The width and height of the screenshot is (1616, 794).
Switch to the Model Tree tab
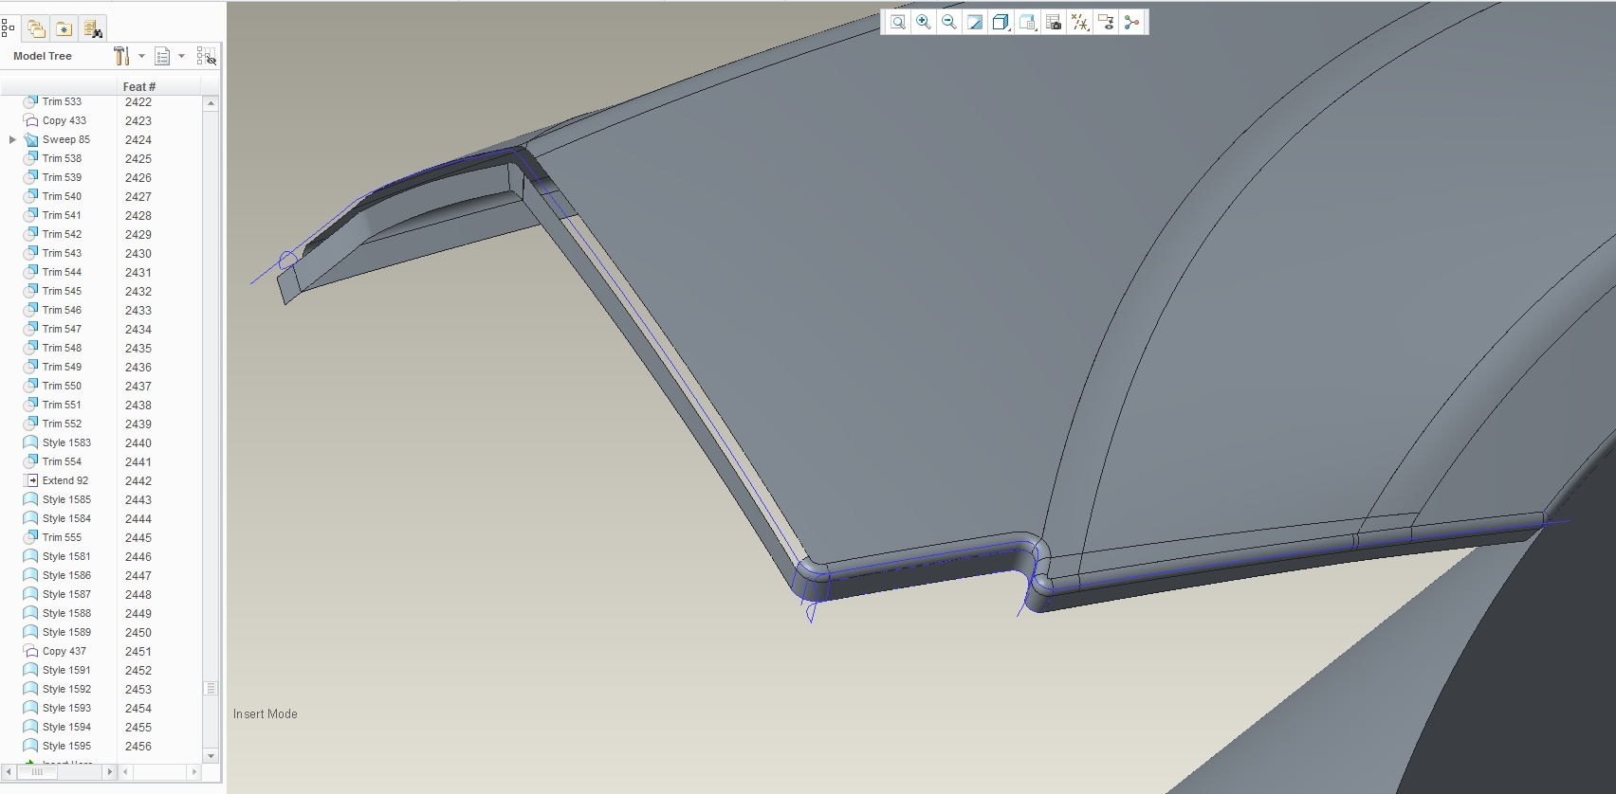[x=9, y=28]
